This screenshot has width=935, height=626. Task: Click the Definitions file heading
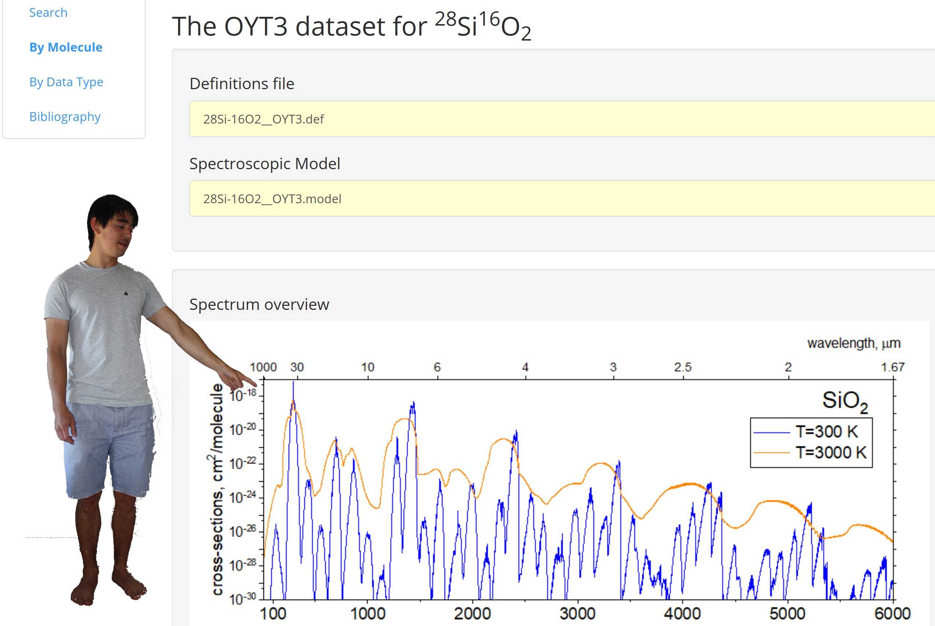tap(242, 83)
